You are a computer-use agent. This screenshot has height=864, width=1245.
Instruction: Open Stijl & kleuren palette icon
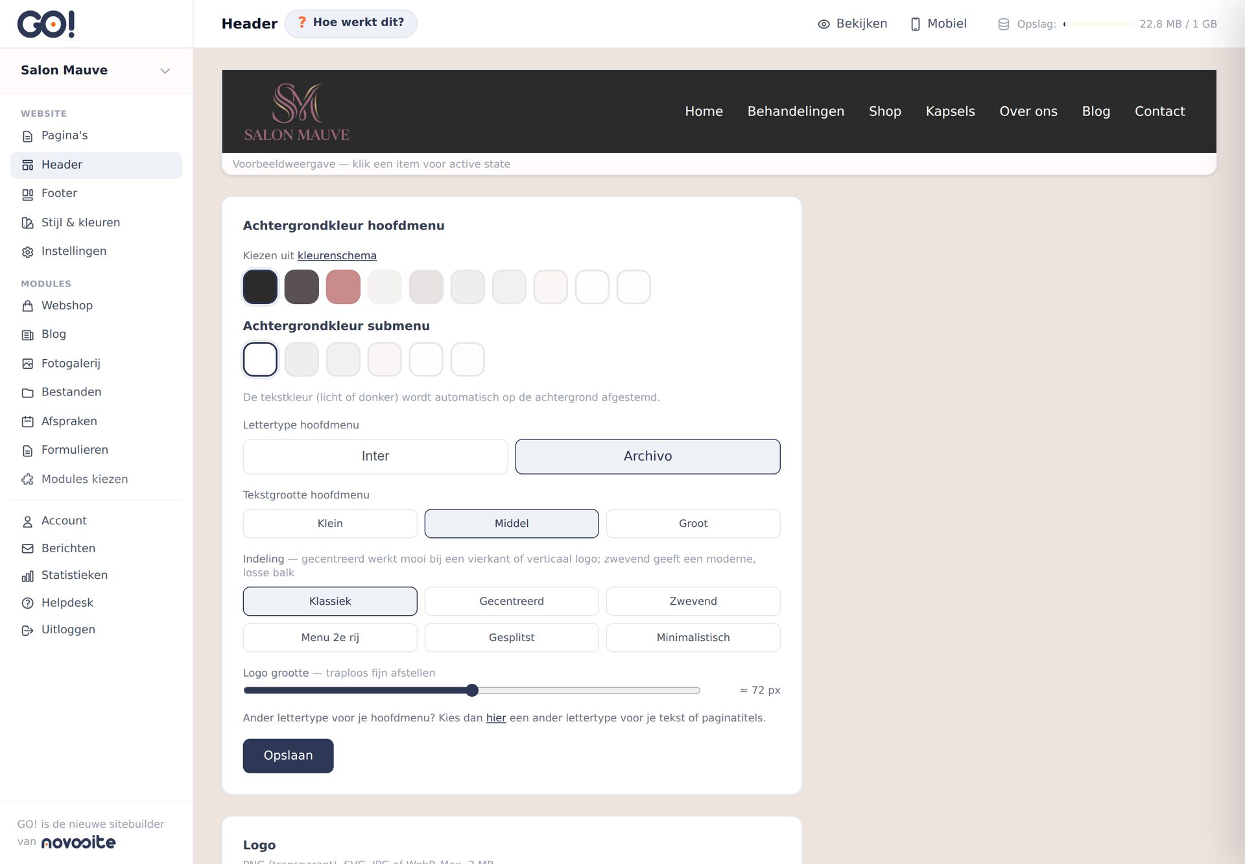point(27,223)
